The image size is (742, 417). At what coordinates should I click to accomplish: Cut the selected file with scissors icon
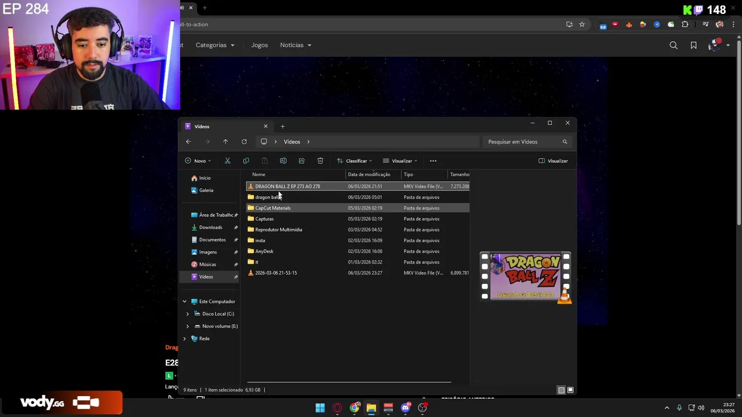227,160
